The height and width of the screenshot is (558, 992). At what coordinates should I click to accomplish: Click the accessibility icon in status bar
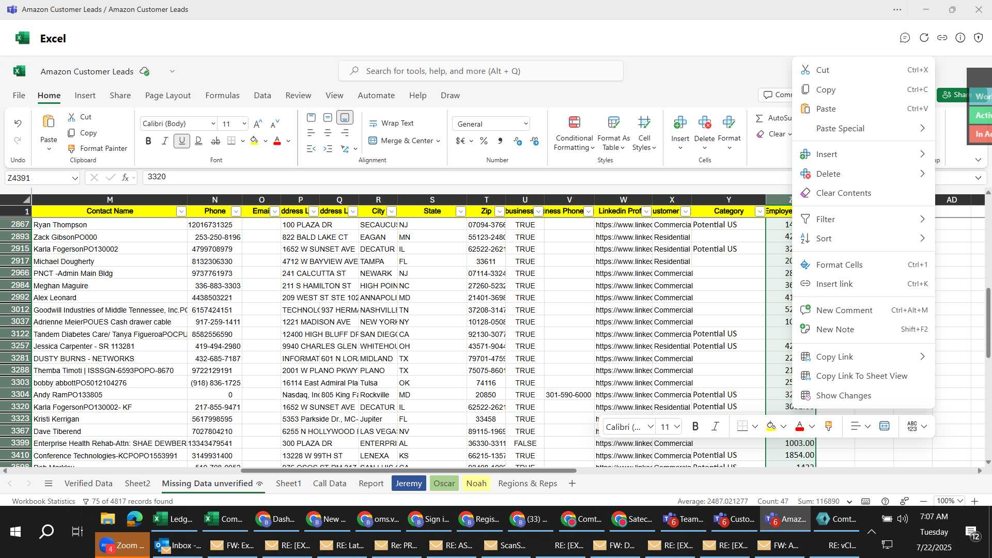pos(904,501)
